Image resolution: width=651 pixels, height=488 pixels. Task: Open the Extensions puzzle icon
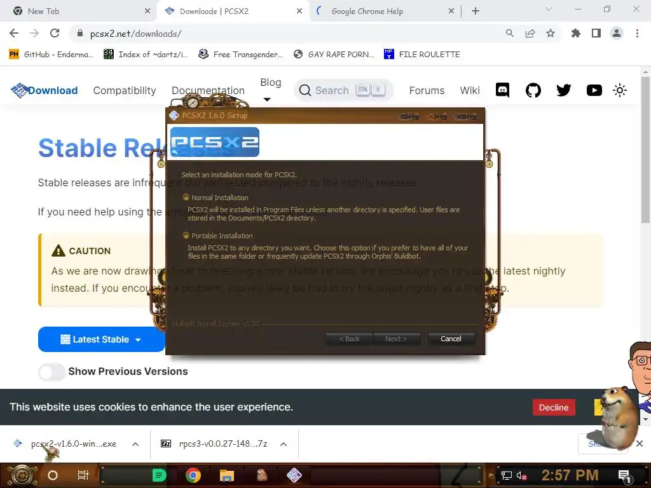pos(575,33)
